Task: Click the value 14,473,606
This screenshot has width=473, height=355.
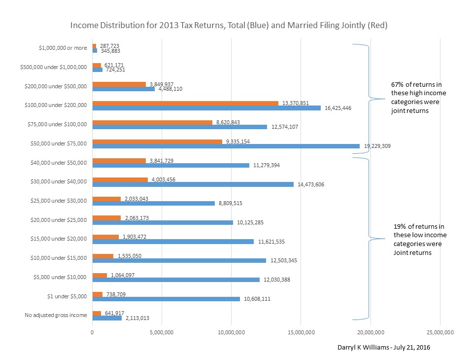Action: [x=311, y=185]
